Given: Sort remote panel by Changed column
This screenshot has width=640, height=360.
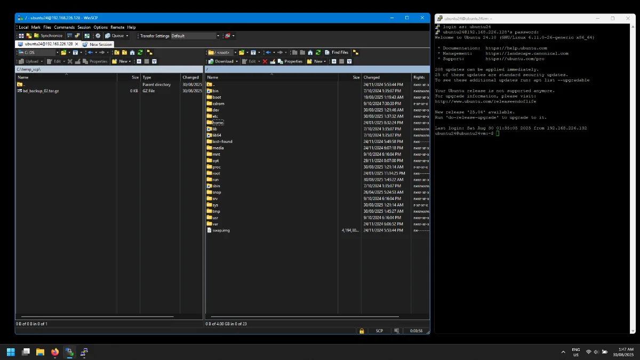Looking at the screenshot, I should 386,77.
